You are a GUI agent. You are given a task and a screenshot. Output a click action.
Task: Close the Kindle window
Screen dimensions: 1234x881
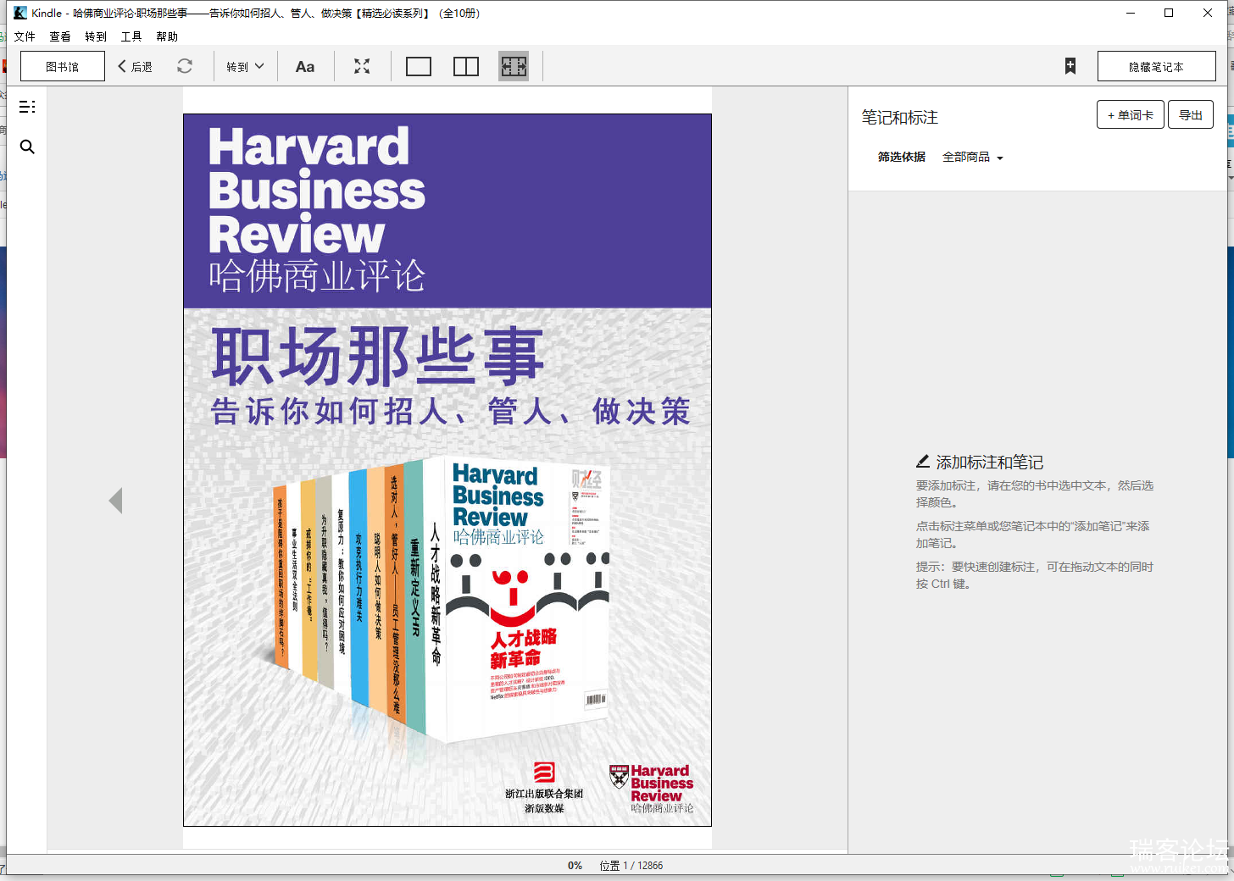point(1208,13)
